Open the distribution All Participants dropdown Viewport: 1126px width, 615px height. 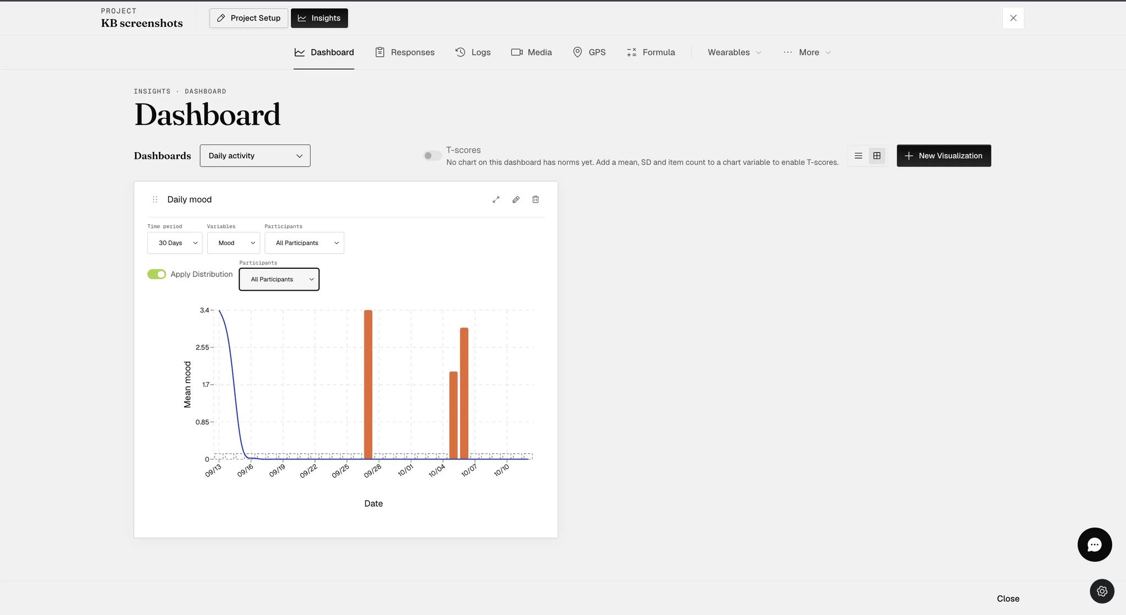279,279
